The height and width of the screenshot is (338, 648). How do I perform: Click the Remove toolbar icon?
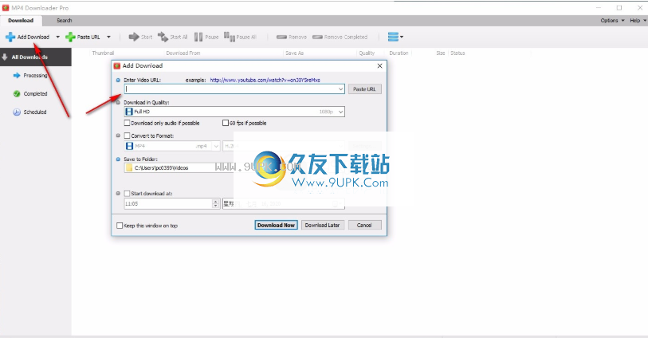[x=282, y=37]
